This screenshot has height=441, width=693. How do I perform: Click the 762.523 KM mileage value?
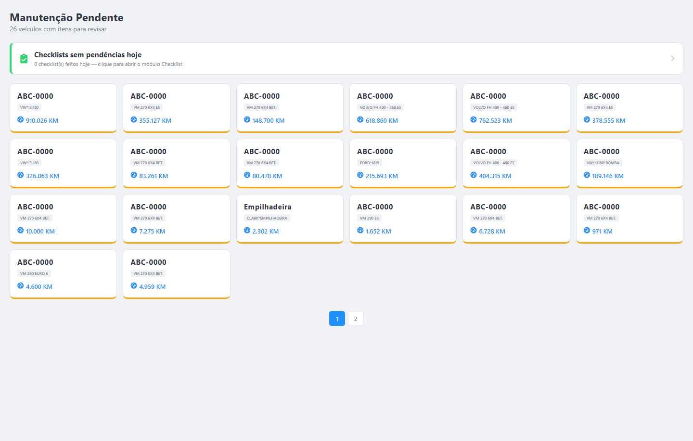(x=495, y=121)
